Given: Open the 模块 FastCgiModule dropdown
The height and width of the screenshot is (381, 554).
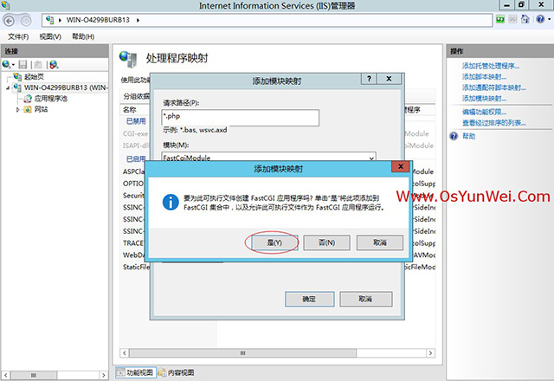Looking at the screenshot, I should (x=371, y=158).
